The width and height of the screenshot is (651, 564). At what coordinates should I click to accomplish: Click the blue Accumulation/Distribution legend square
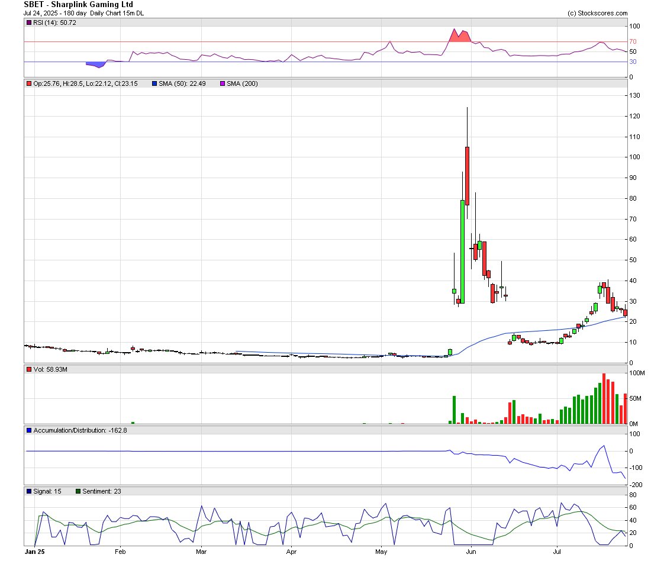29,430
